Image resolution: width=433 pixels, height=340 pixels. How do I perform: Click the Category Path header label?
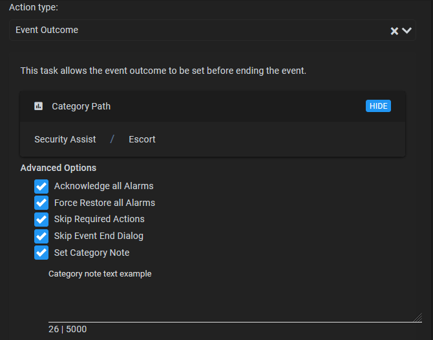click(x=81, y=106)
